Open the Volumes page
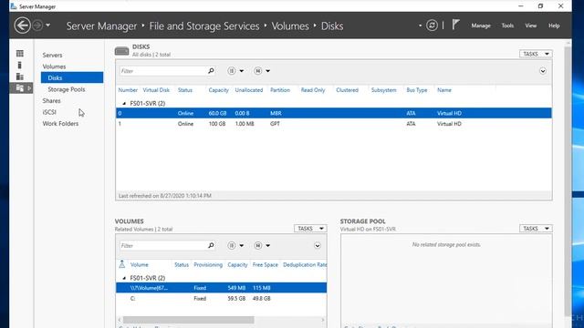Viewport: 584px width, 328px height. tap(54, 67)
